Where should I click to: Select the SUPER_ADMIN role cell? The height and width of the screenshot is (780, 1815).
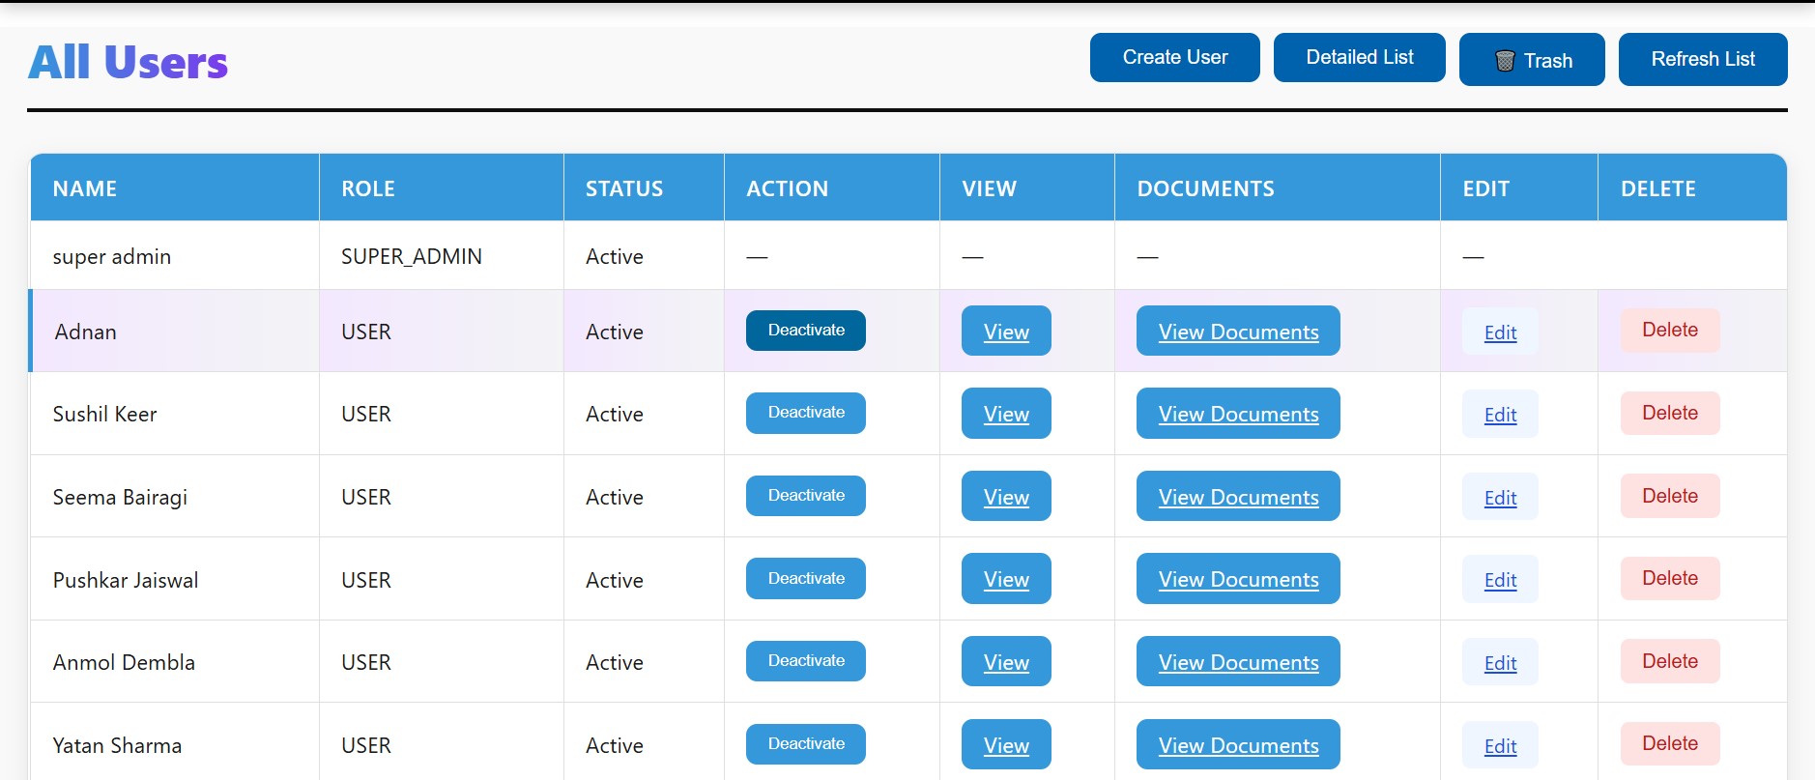pyautogui.click(x=442, y=256)
